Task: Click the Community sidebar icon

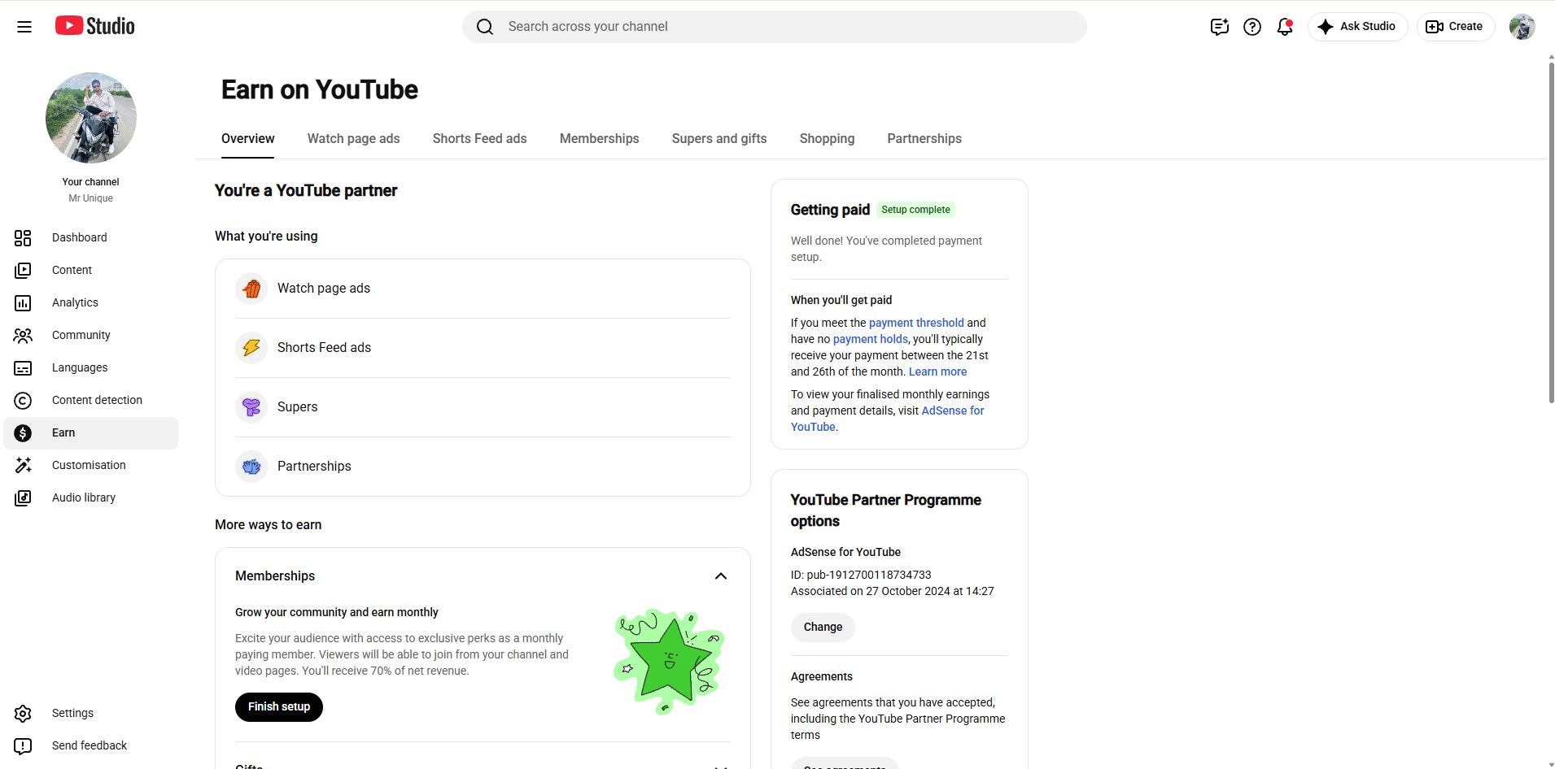Action: (x=23, y=335)
